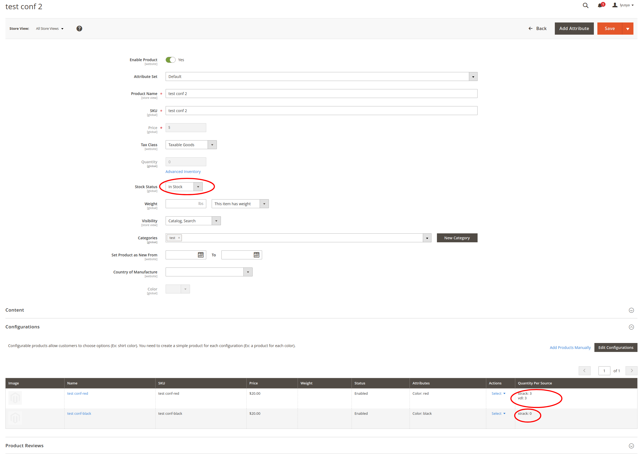Expand the Product Reviews section
Screen dimensions: 644x454
pyautogui.click(x=631, y=445)
